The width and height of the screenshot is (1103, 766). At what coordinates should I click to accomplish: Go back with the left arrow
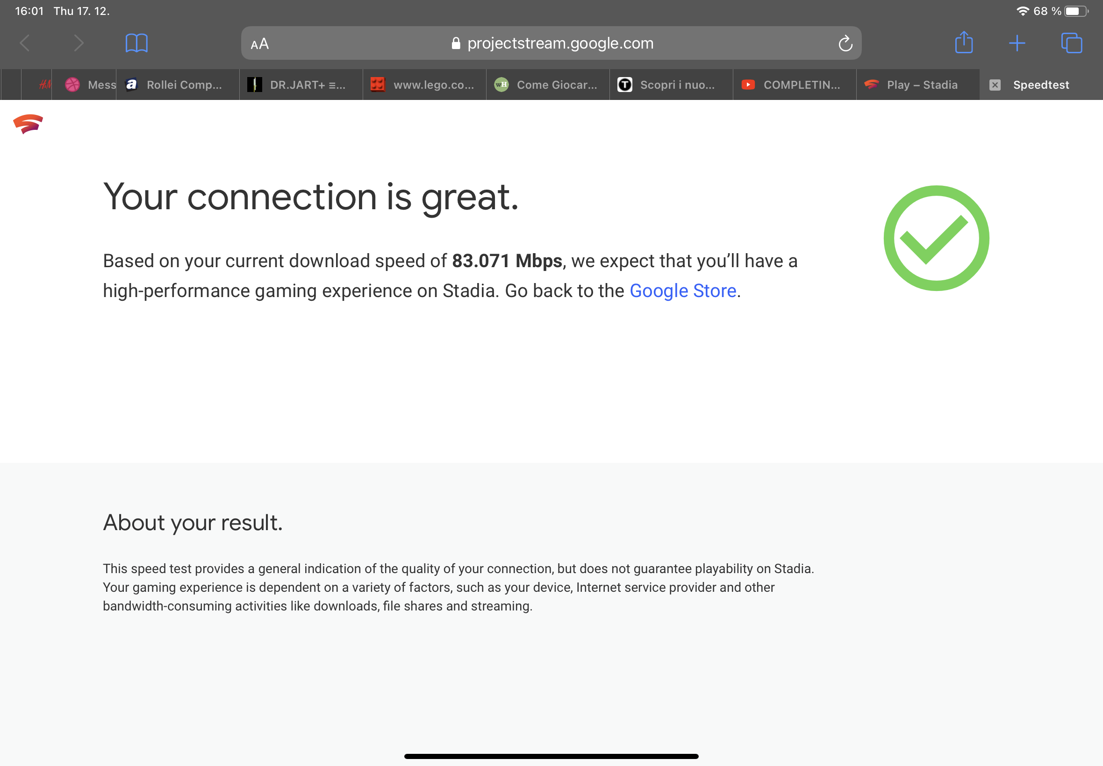point(25,43)
